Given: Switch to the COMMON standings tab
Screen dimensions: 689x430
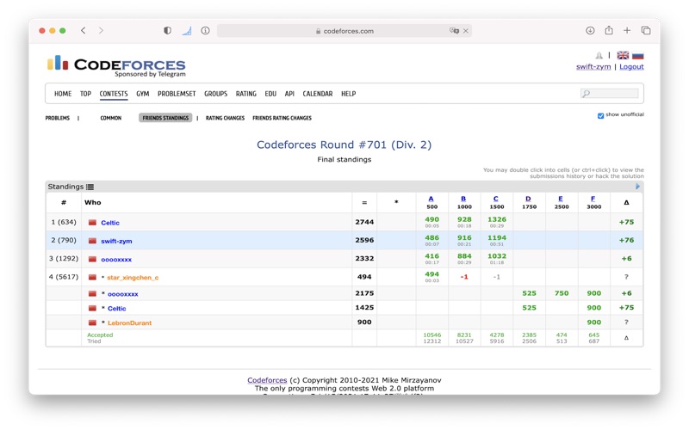Looking at the screenshot, I should (x=111, y=118).
